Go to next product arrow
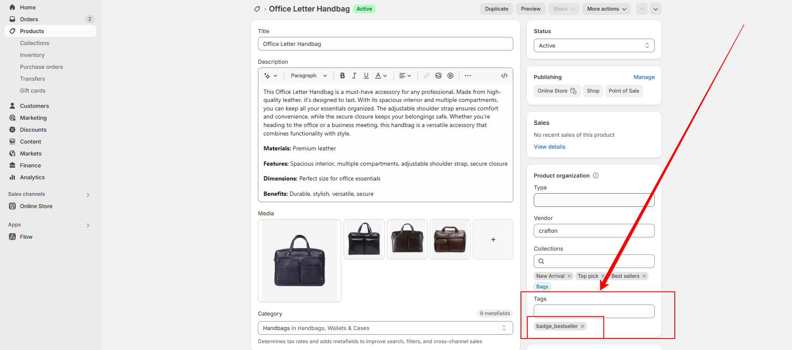The height and width of the screenshot is (350, 792). pyautogui.click(x=656, y=9)
